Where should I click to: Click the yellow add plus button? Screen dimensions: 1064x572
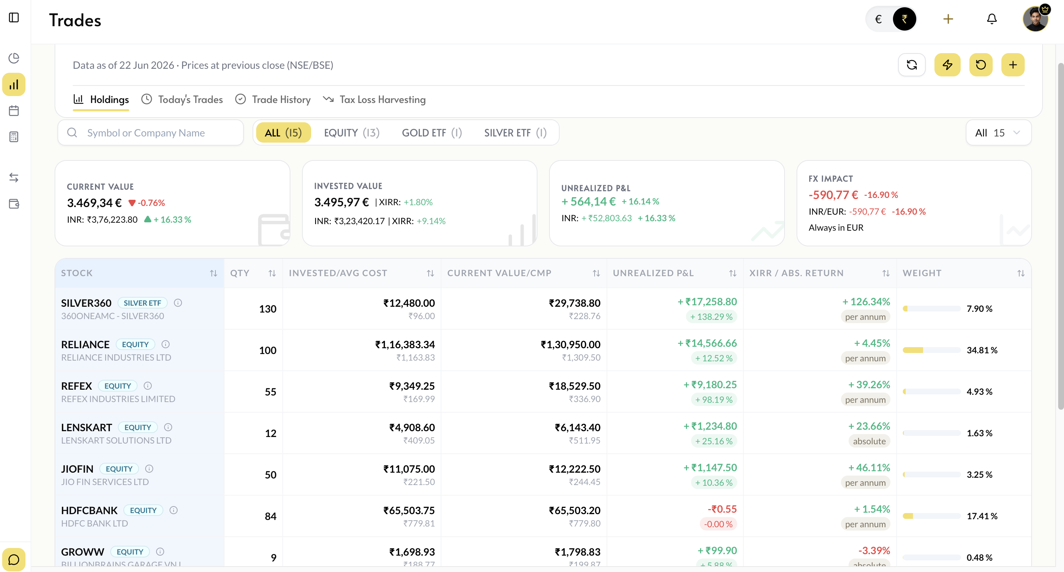(x=1013, y=65)
